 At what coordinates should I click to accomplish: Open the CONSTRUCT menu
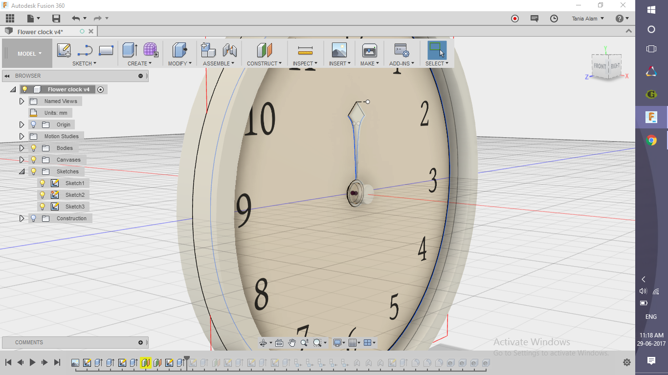pyautogui.click(x=264, y=63)
